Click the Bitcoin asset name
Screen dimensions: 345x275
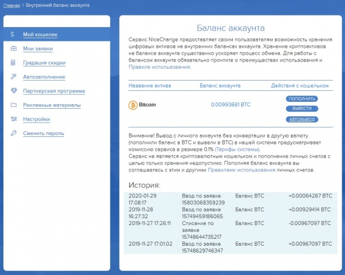coord(147,105)
